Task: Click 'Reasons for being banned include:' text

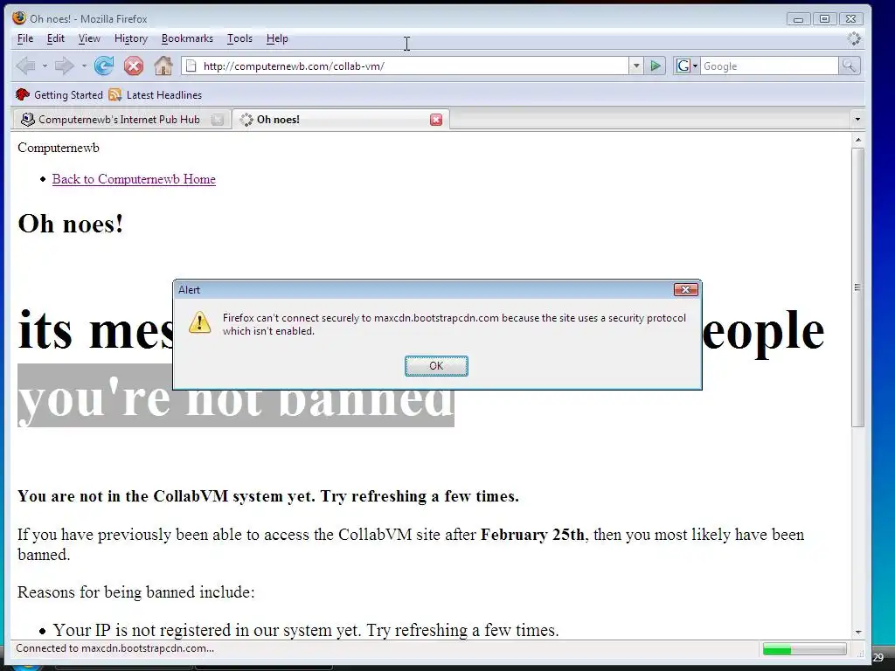Action: coord(135,592)
